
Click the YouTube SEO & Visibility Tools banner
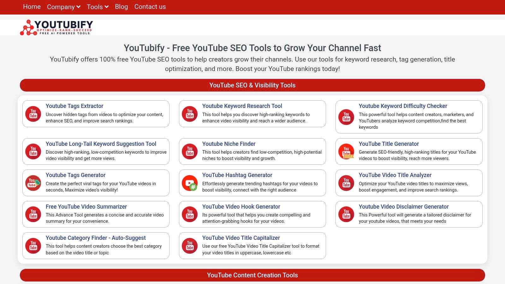click(x=252, y=85)
